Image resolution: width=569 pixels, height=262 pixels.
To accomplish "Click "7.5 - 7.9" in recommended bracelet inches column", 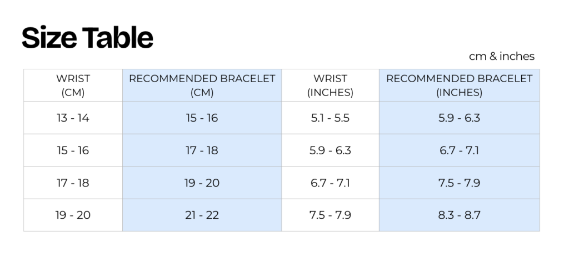I will [459, 183].
